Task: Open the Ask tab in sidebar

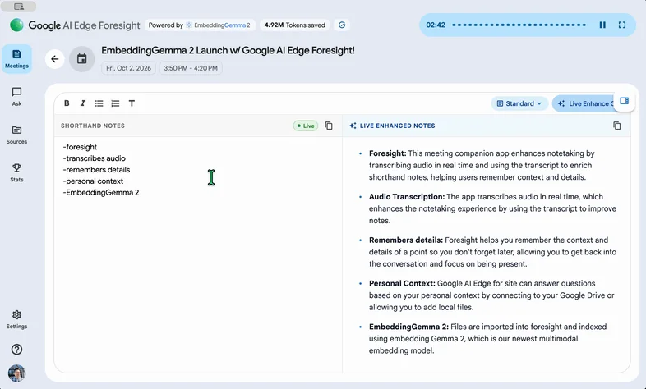Action: 16,97
